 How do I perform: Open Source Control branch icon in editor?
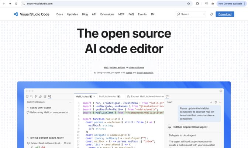click(x=36, y=96)
